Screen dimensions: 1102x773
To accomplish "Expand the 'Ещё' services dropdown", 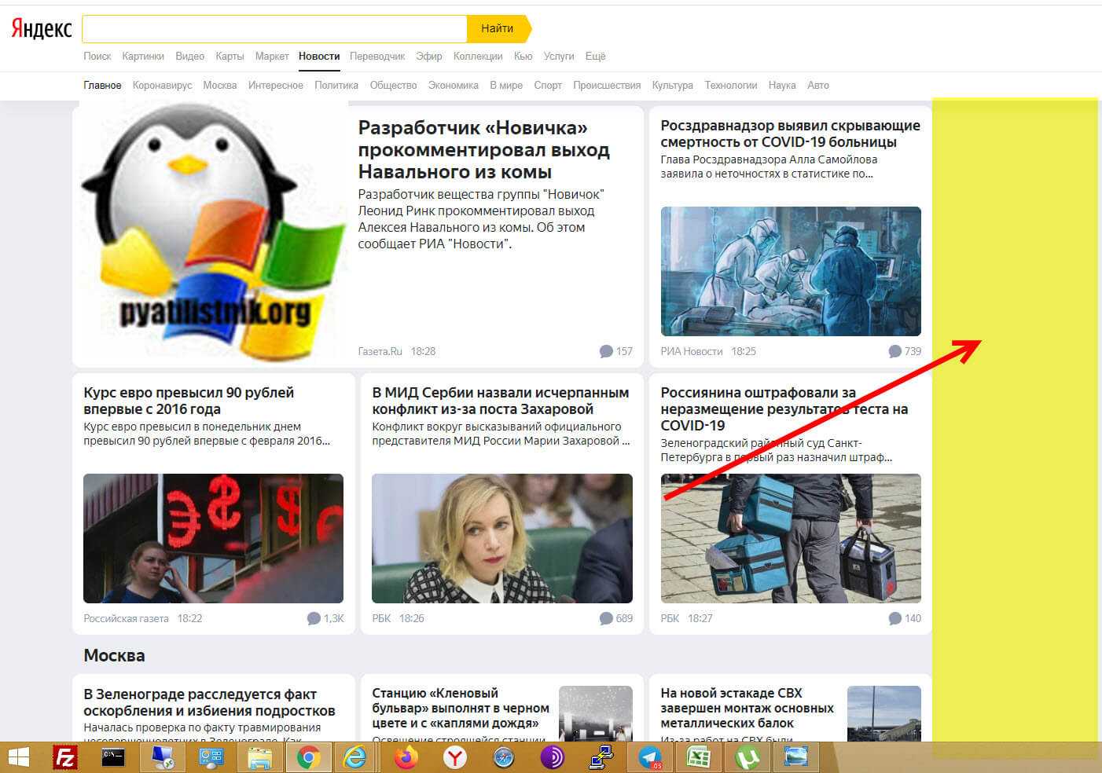I will (x=595, y=56).
